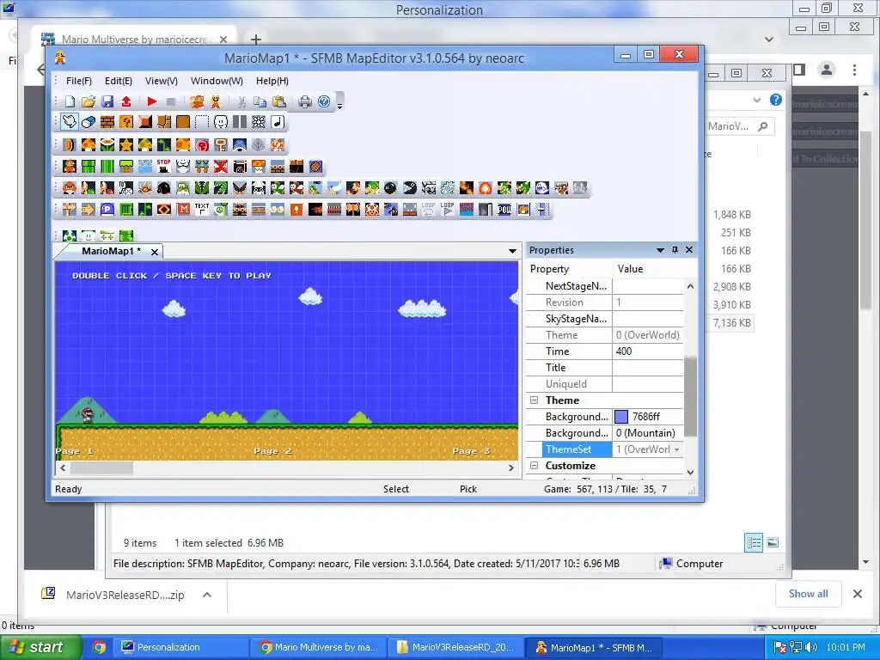Select the blue P-switch icon
The image size is (880, 660).
107,210
